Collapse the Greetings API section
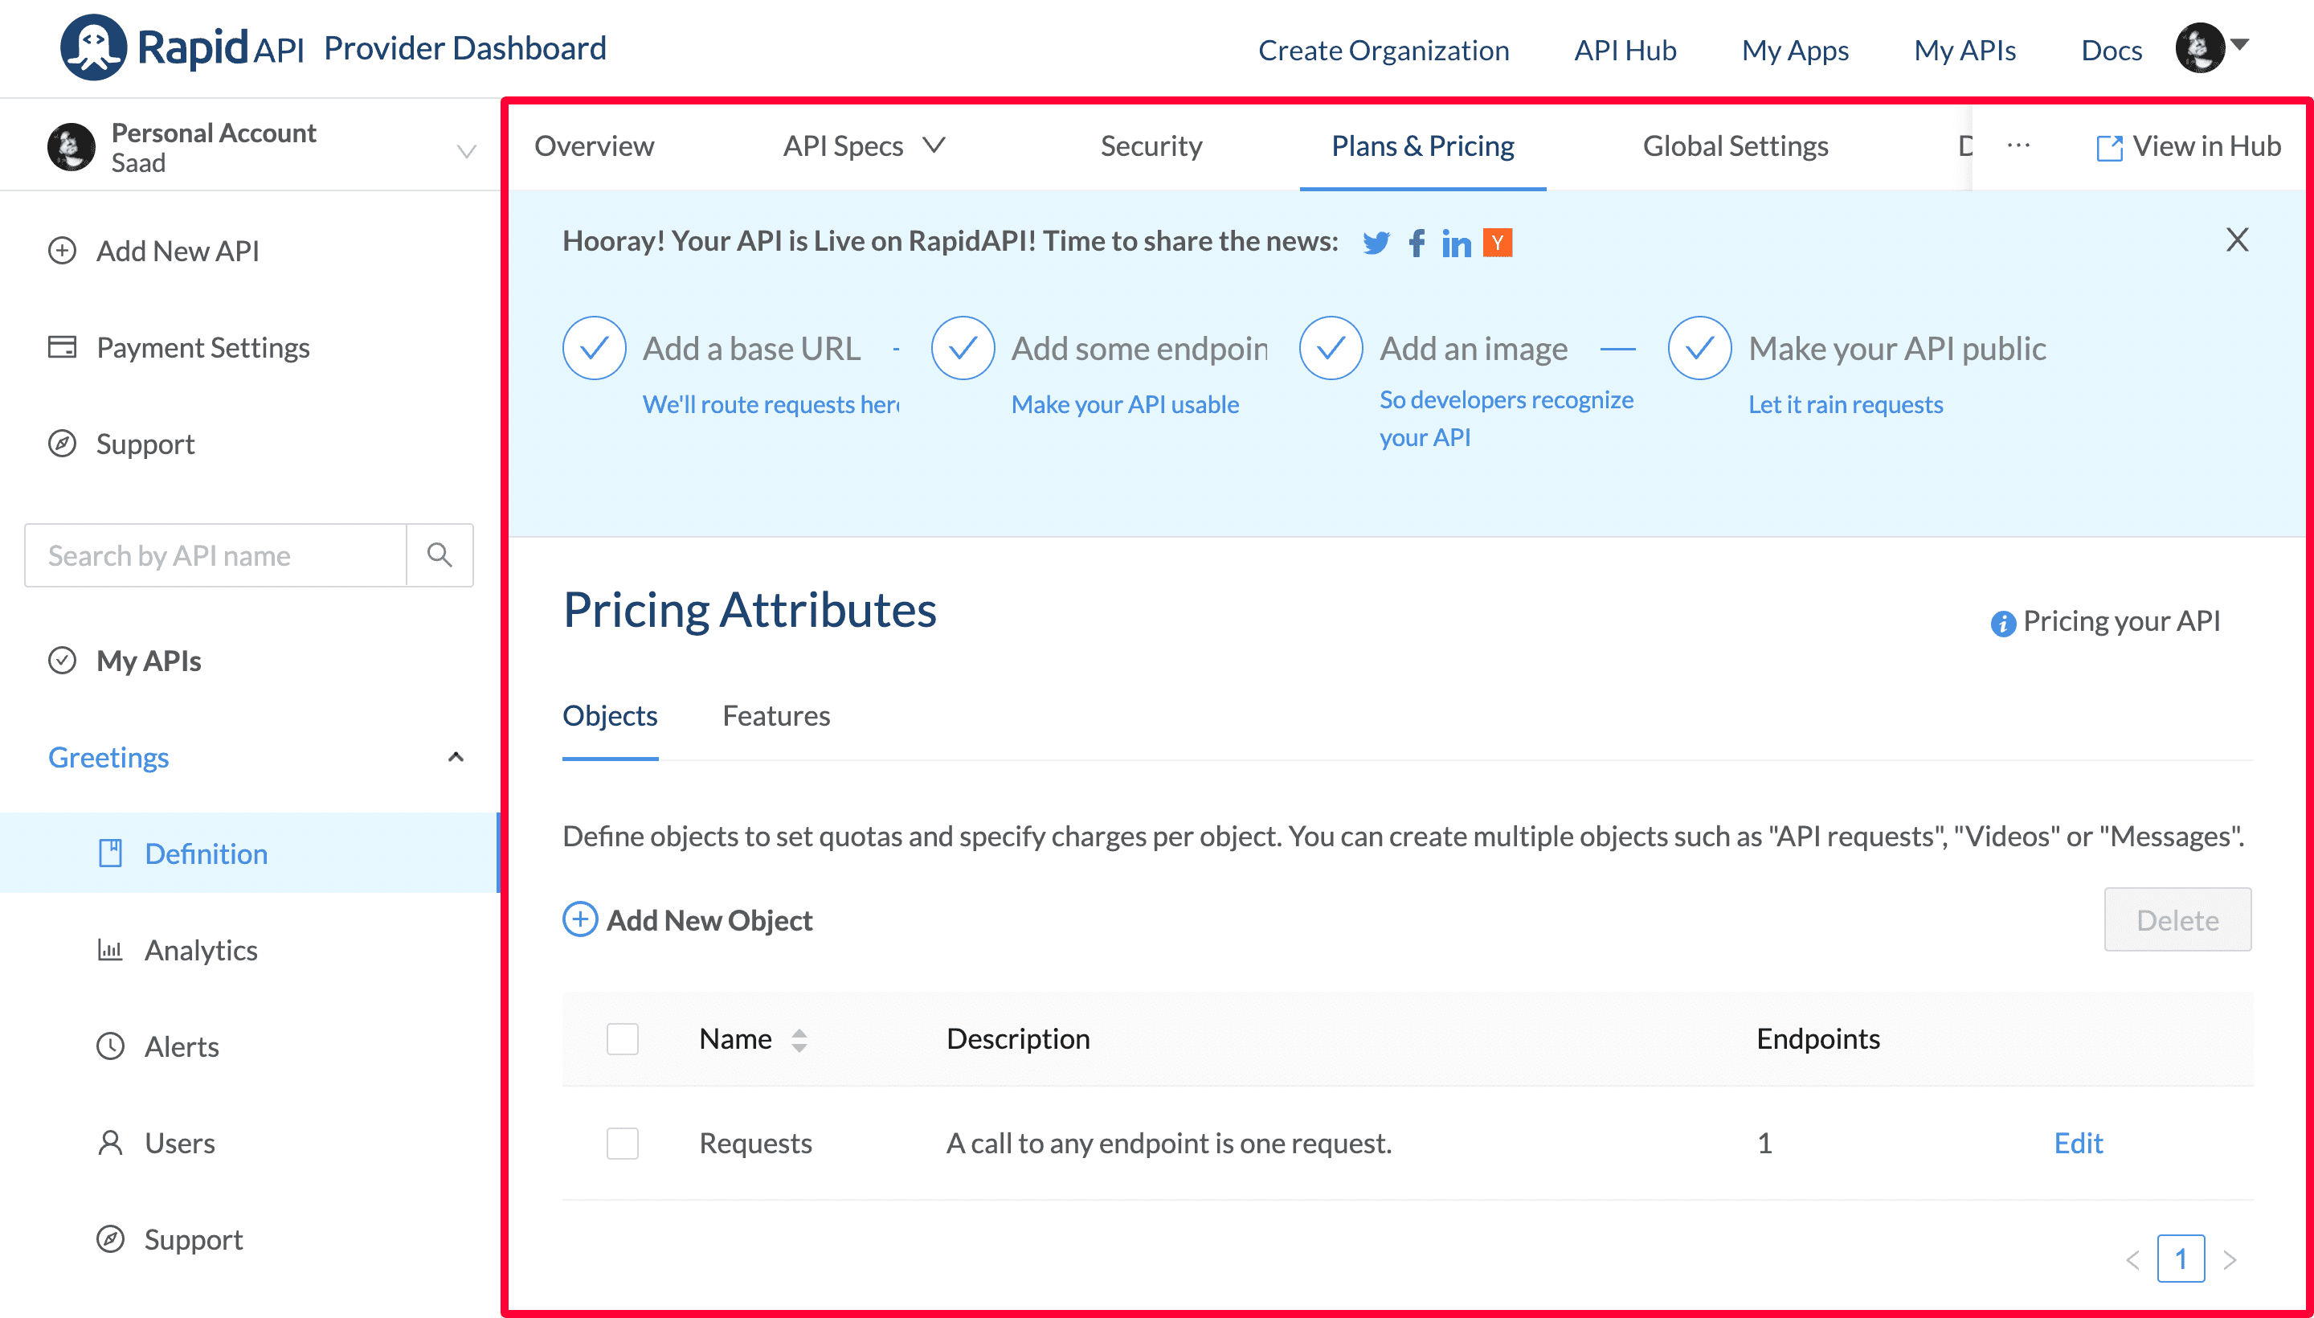The image size is (2314, 1318). click(456, 757)
